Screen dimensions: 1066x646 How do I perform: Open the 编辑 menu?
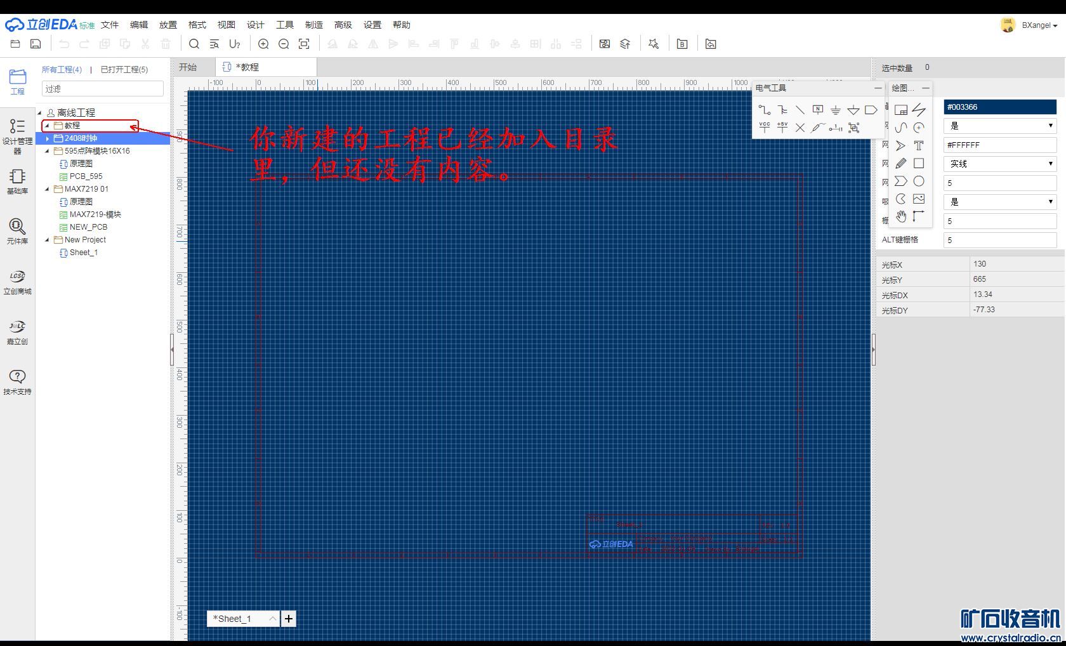(139, 25)
